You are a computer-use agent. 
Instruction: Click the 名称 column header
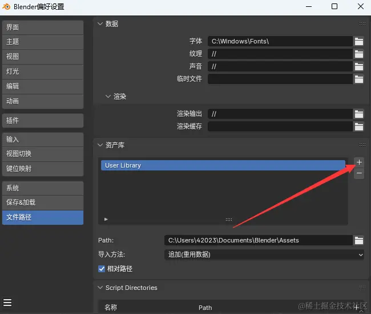tap(111, 308)
